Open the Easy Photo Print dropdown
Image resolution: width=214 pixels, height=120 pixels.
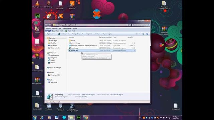64,31
